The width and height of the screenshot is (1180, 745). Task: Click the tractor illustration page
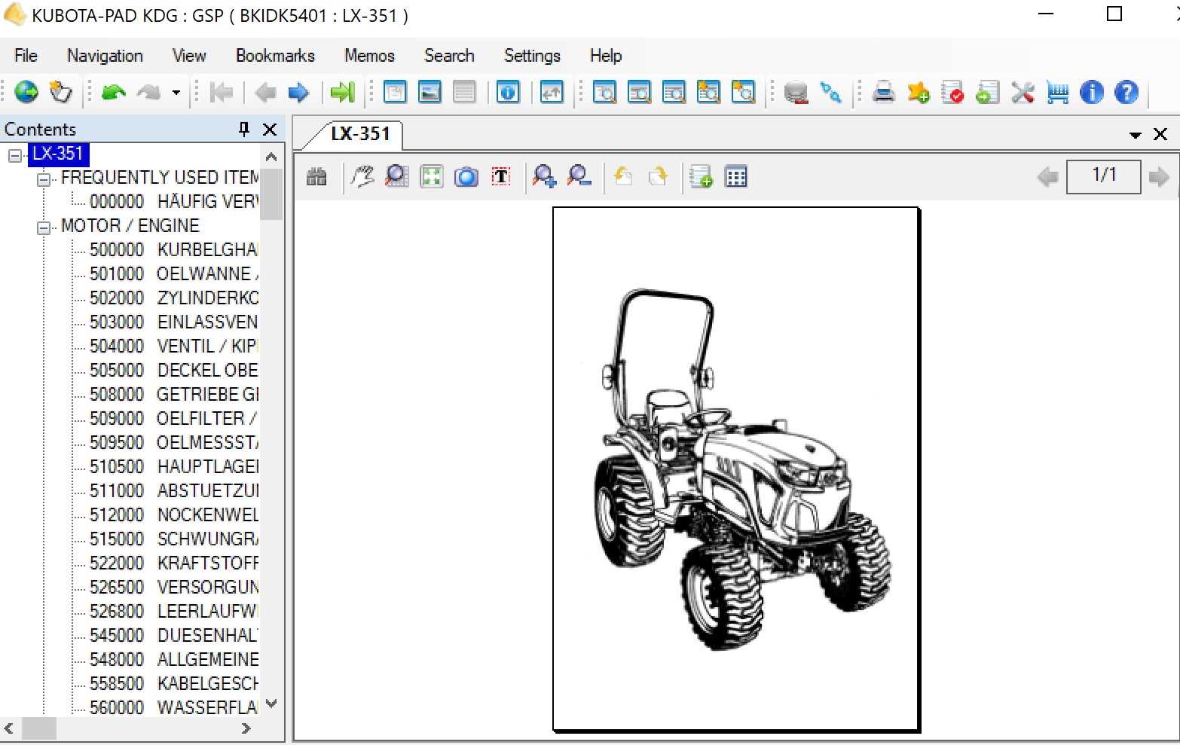point(736,469)
